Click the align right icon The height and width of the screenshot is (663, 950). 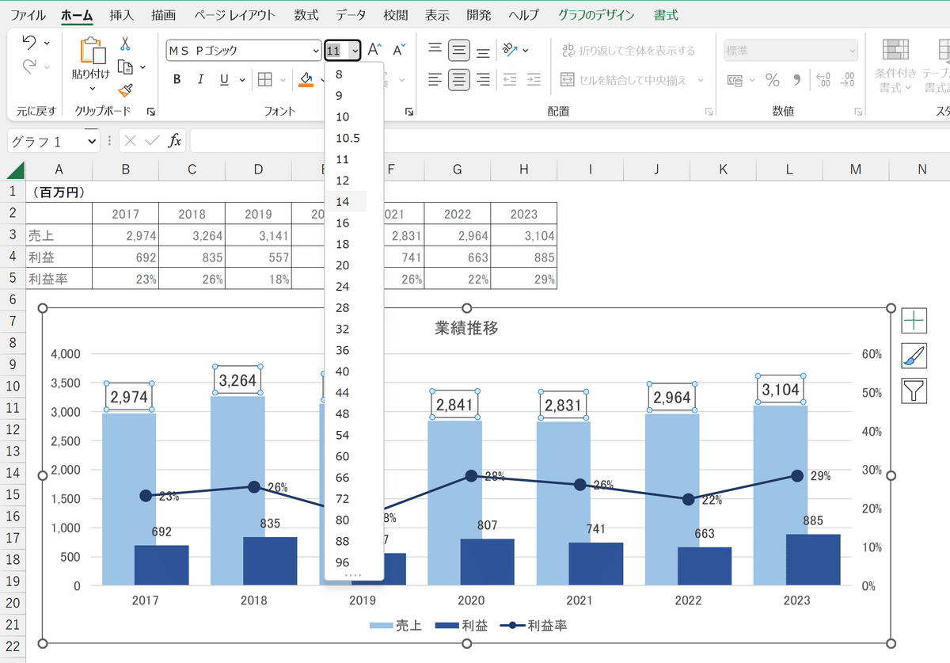[x=483, y=79]
